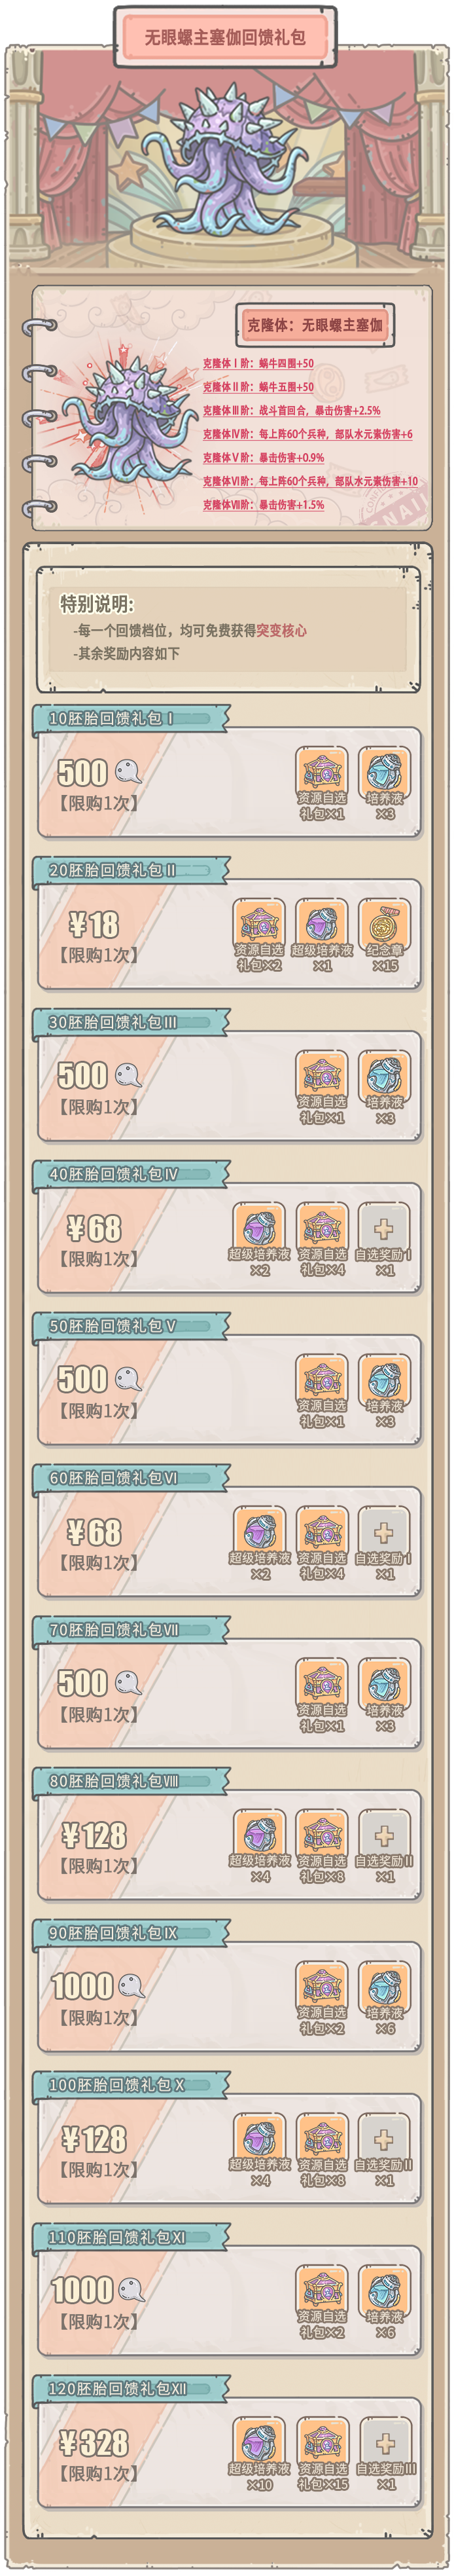Click the 培养液×3 icon in package I
Viewport: 454px width, 2576px height.
(x=384, y=773)
